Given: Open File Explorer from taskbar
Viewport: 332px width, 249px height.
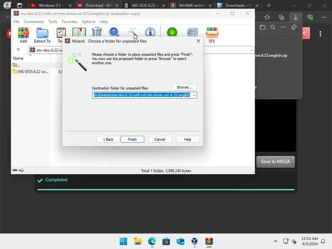Looking at the screenshot, I should click(137, 241).
